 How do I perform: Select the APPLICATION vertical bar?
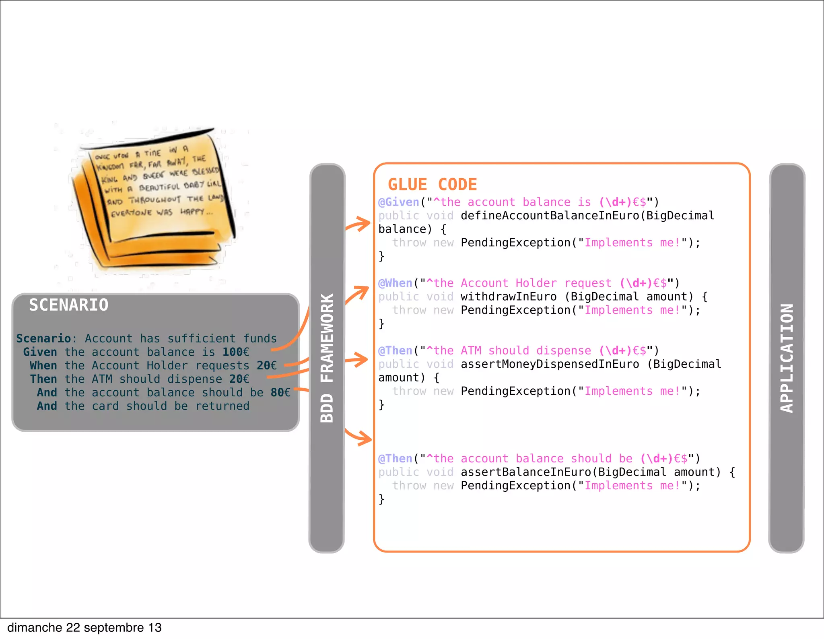(787, 358)
